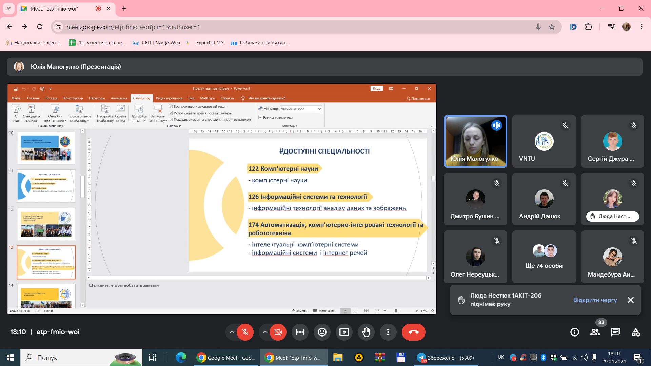The width and height of the screenshot is (651, 366).
Task: Open the in-call chat panel
Action: click(615, 332)
